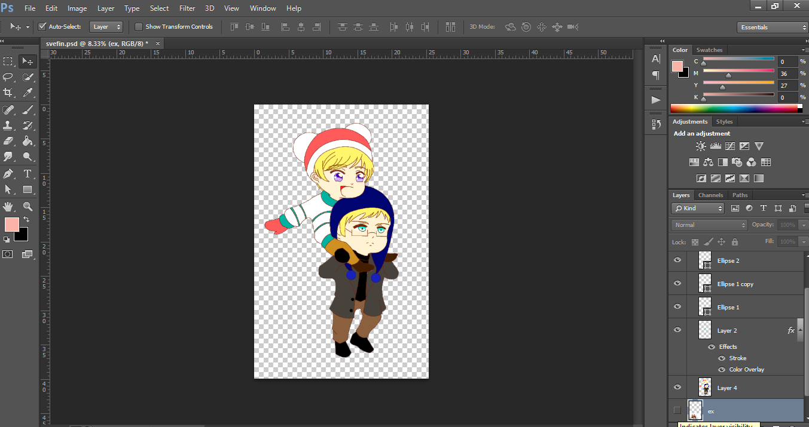Open the Essentials workspace dropdown
809x427 pixels.
coord(773,27)
